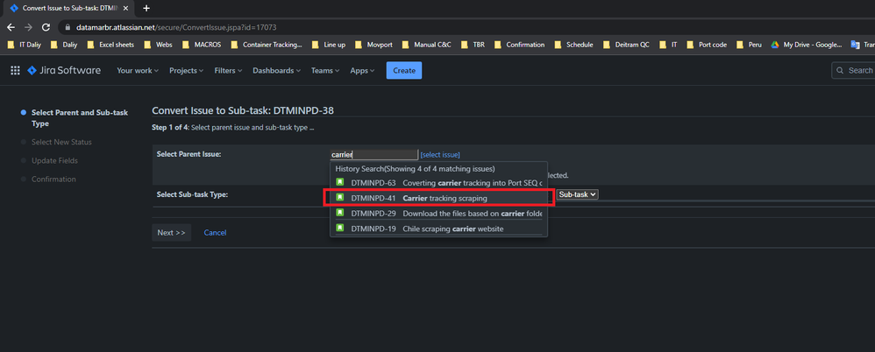Click the Cancel link
This screenshot has height=352, width=875.
(215, 232)
